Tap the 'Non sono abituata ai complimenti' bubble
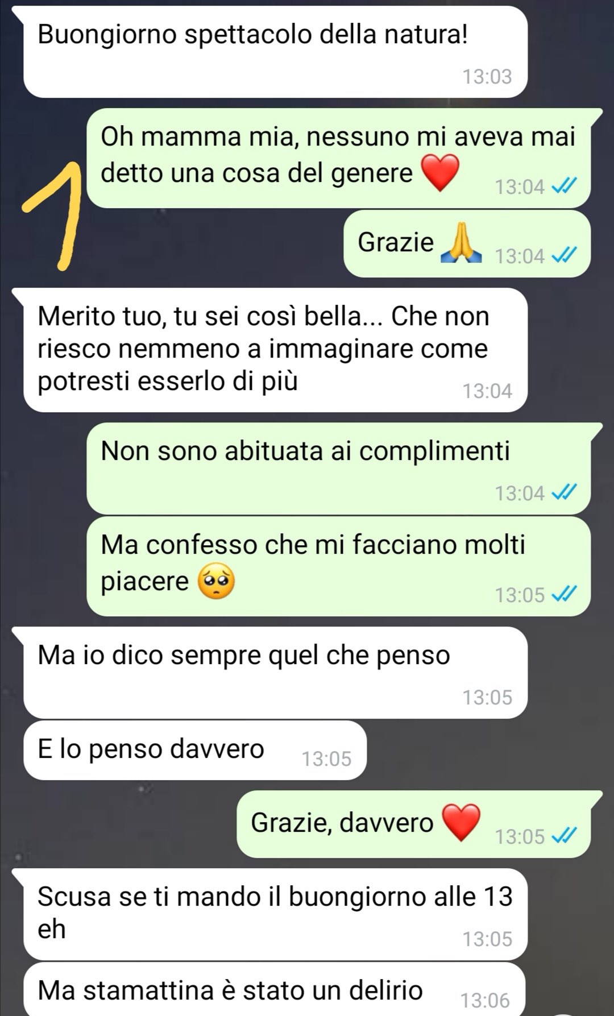This screenshot has width=614, height=1016. [x=338, y=468]
